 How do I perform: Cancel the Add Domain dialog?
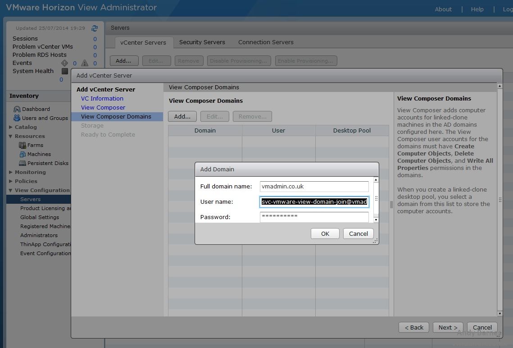(358, 234)
